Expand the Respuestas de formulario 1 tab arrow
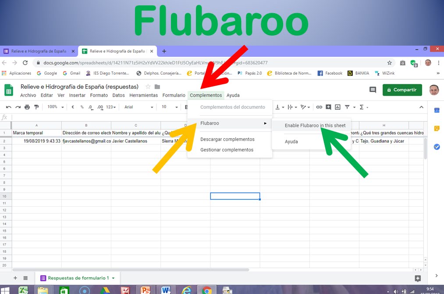 113,278
